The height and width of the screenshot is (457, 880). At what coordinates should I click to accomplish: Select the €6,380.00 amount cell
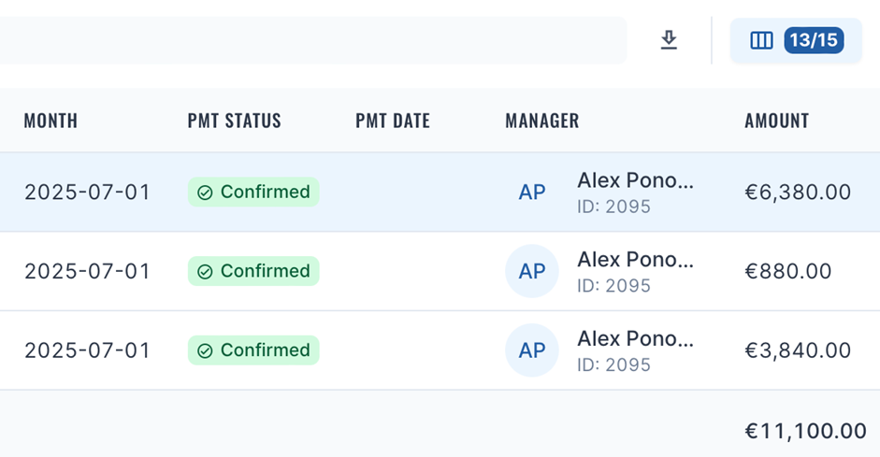click(798, 193)
